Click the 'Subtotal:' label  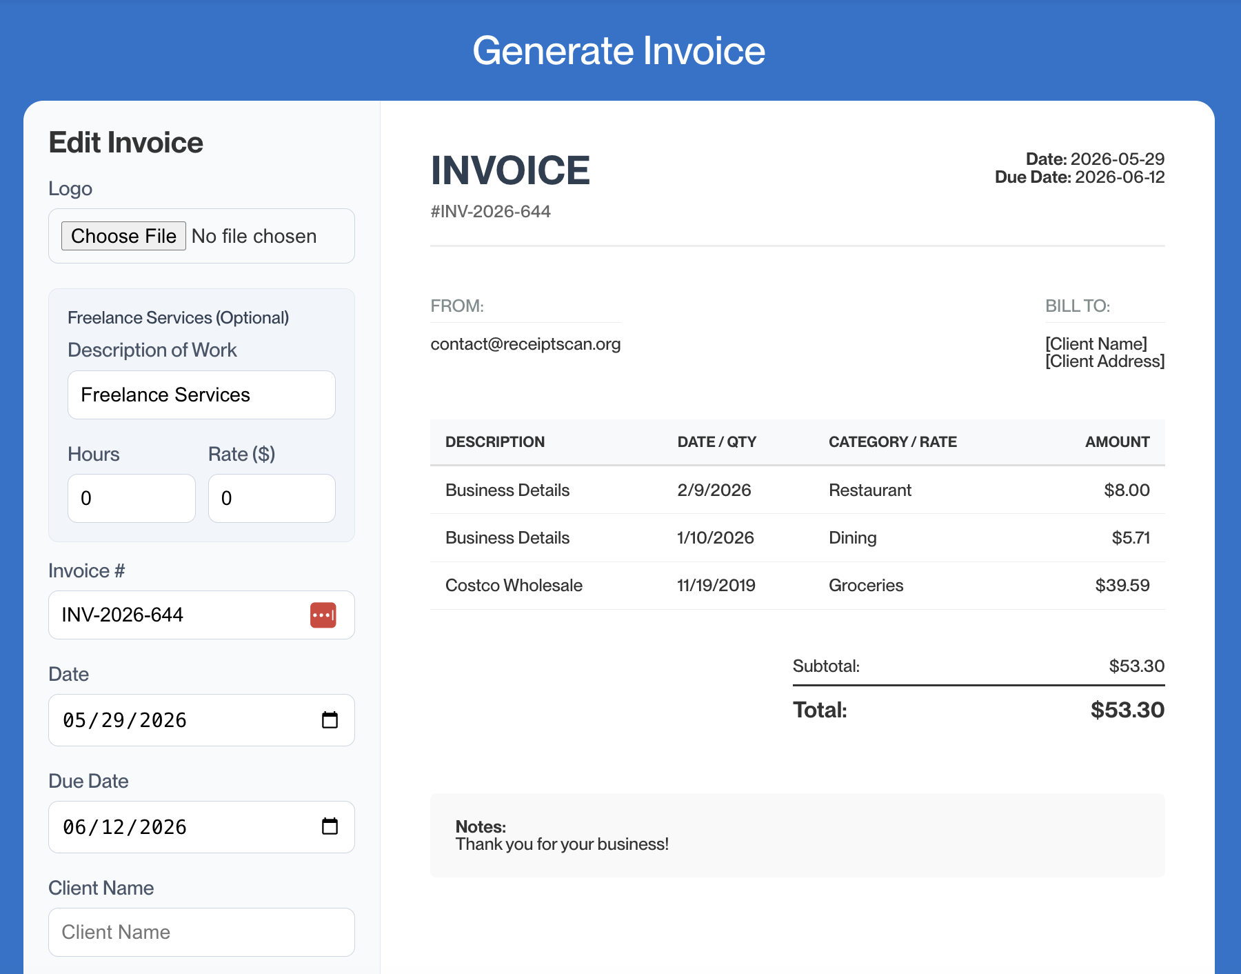point(826,666)
